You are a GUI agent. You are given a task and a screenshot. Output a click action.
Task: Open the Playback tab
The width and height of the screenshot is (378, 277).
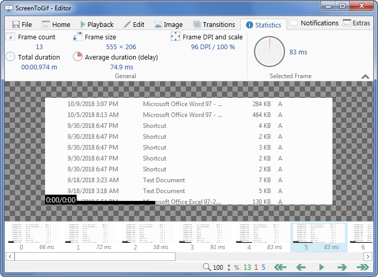(97, 24)
